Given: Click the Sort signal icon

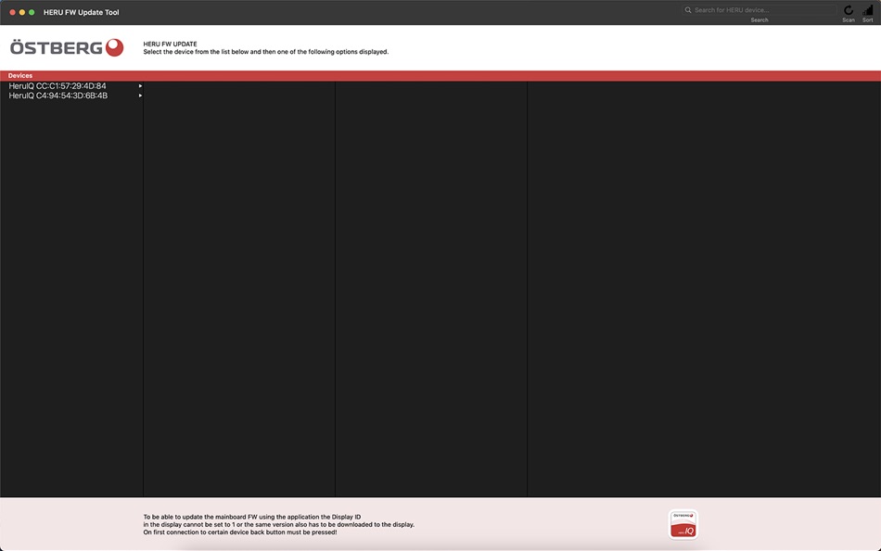Looking at the screenshot, I should [868, 11].
